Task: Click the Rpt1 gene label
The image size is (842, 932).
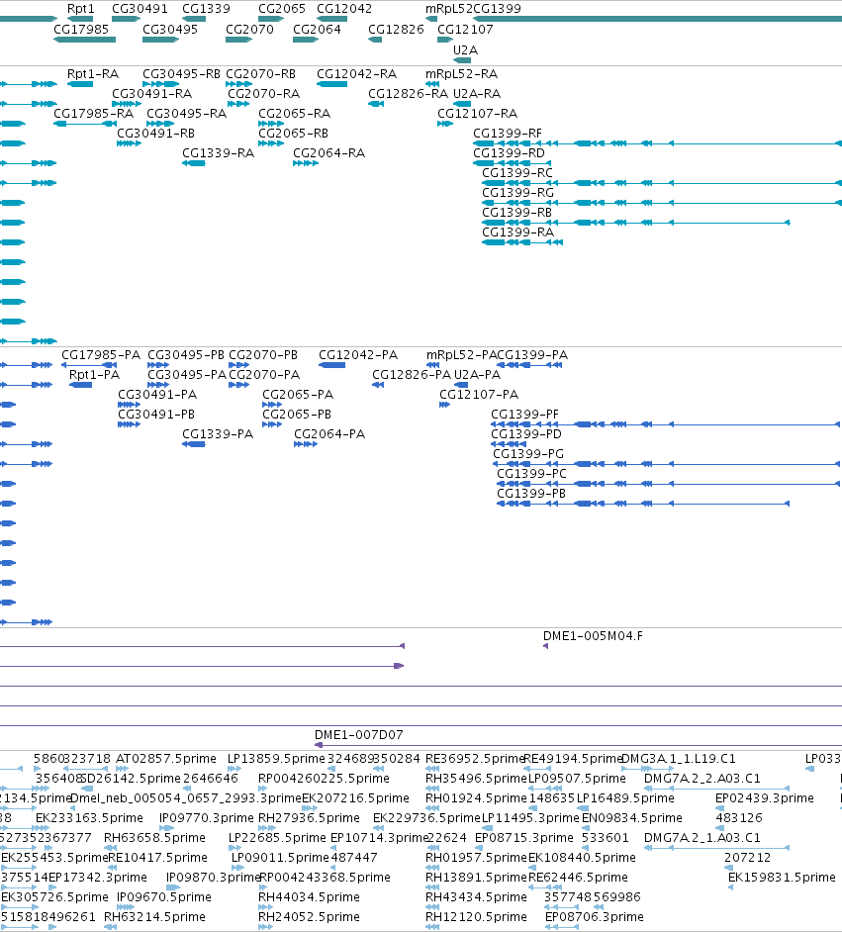Action: click(x=81, y=9)
